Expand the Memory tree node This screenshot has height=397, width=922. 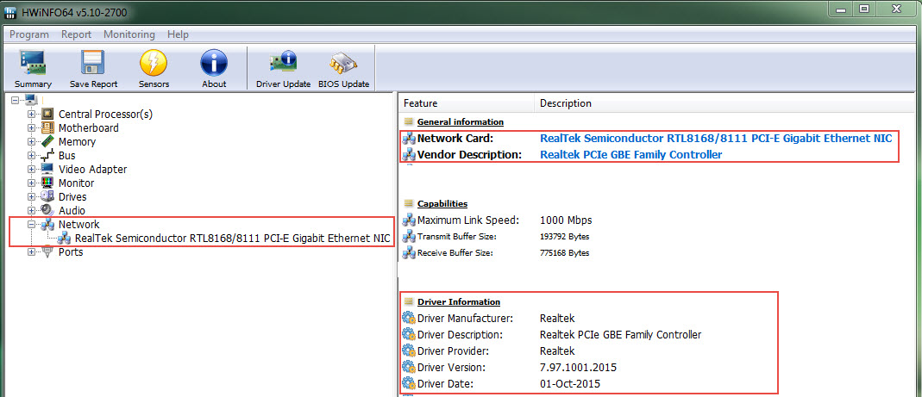pyautogui.click(x=32, y=141)
